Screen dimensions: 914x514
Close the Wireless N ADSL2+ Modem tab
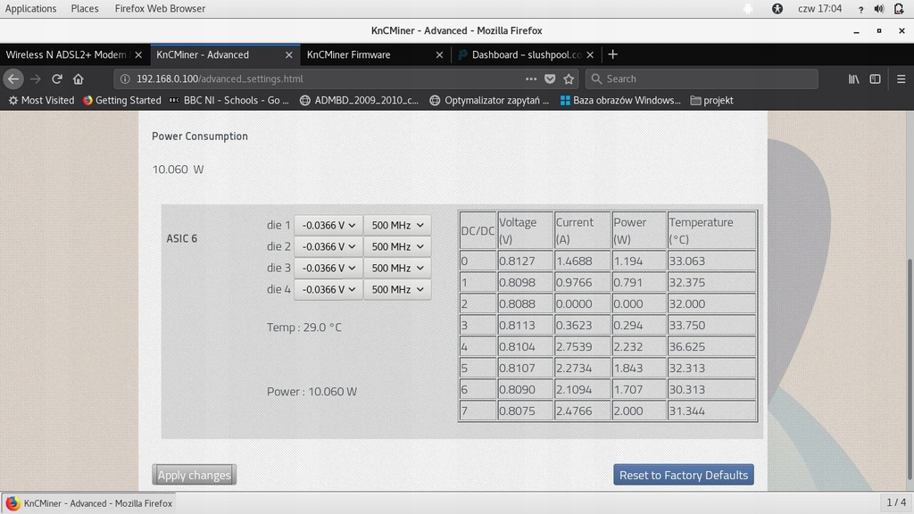point(138,54)
